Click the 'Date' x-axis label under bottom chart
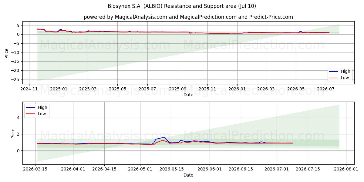Screen dimensions: 364x182 click(x=188, y=175)
